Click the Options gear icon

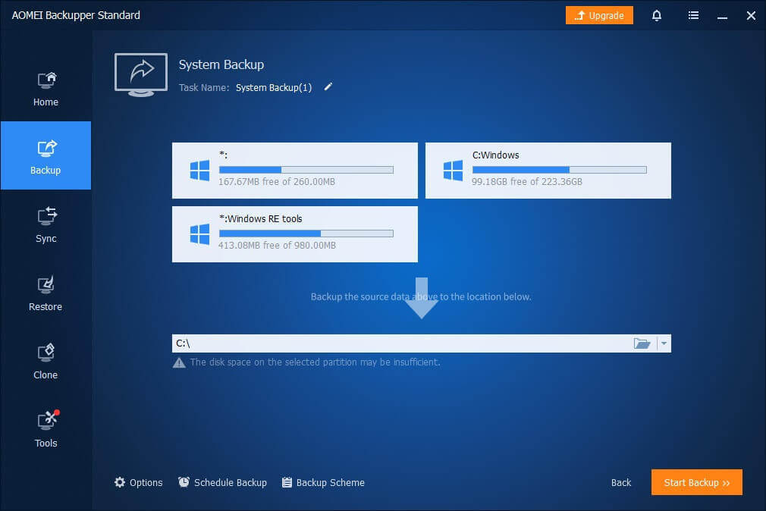coord(120,482)
